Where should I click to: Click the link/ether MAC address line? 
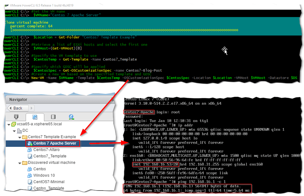tap(187, 160)
